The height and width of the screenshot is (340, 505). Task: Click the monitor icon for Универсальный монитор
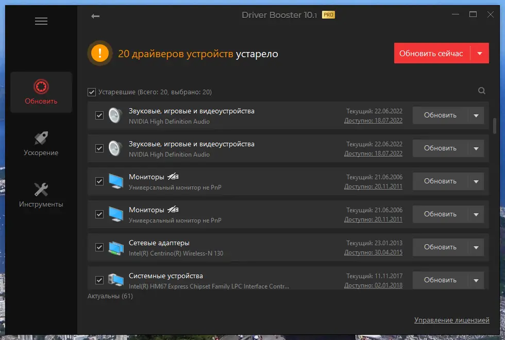(x=114, y=181)
